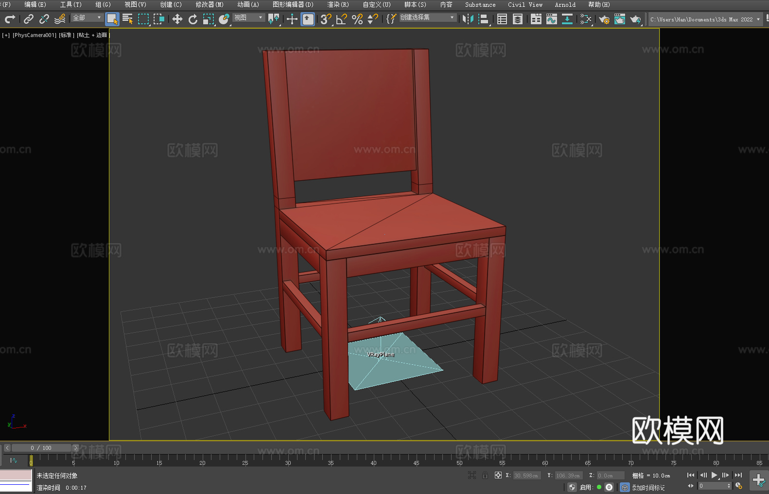769x494 pixels.
Task: Toggle the Ribbon display icon
Action: tap(536, 19)
